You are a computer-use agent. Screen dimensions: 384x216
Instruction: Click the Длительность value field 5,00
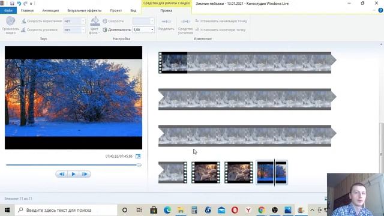(x=142, y=29)
